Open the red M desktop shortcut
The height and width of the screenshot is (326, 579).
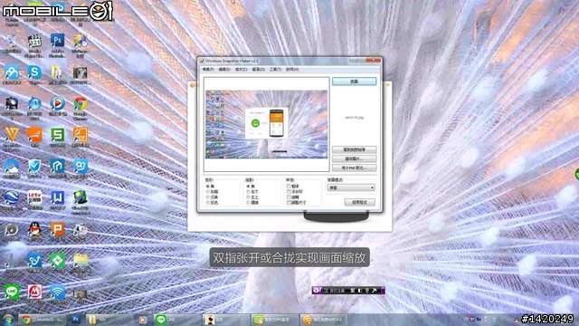pos(34,292)
